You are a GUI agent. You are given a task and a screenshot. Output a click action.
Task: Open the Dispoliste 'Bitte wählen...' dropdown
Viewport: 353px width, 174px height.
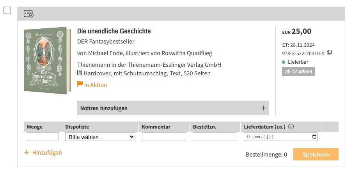tap(100, 137)
